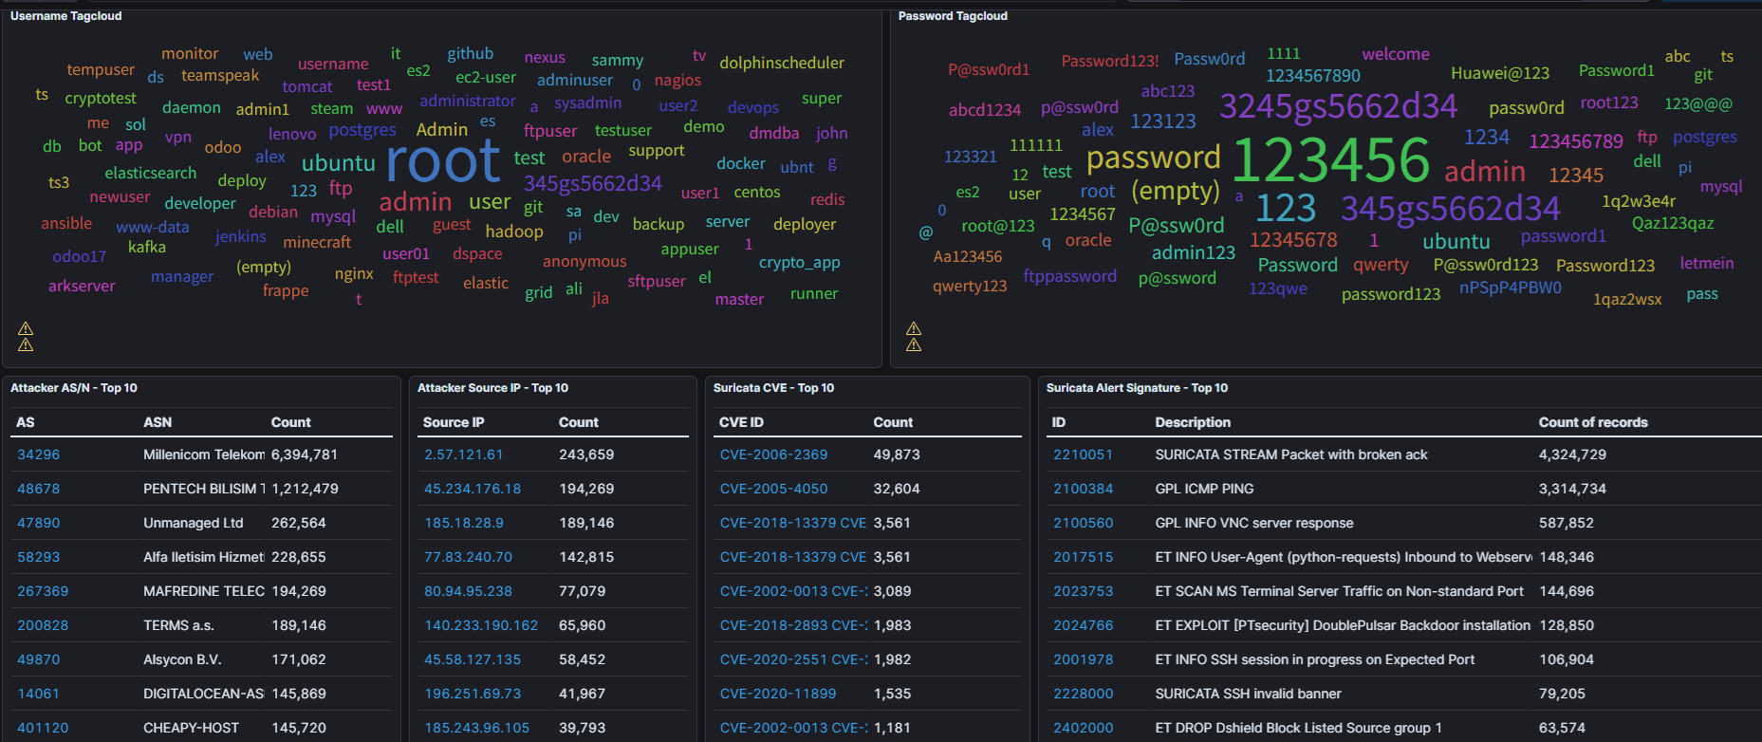Open signature ID 2024766 DoublePulsar link

[1083, 625]
